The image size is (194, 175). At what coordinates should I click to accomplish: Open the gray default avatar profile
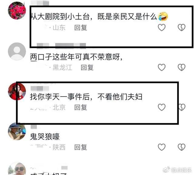click(17, 51)
